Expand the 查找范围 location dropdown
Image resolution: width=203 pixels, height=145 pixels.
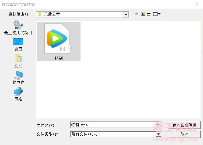pos(126,14)
